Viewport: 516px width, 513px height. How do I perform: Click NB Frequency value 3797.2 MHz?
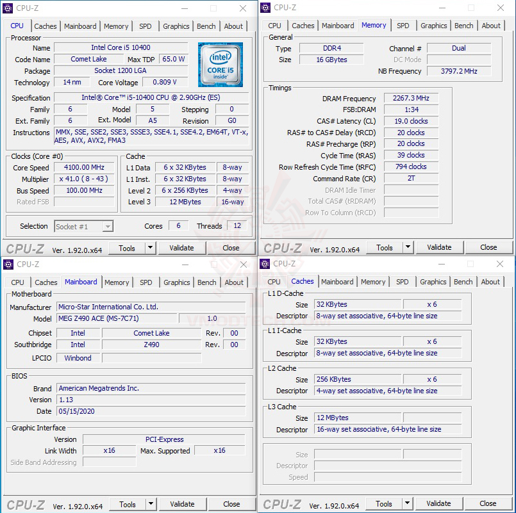pyautogui.click(x=459, y=71)
